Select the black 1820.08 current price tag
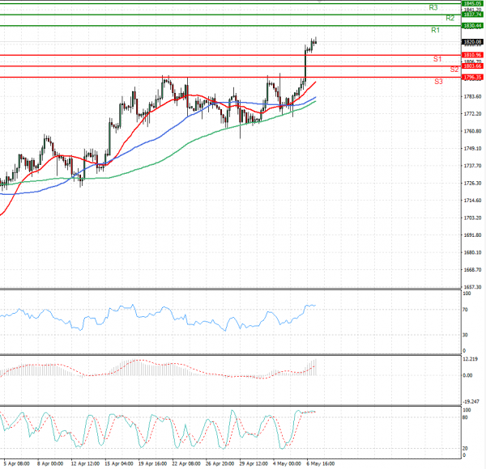 click(x=472, y=42)
